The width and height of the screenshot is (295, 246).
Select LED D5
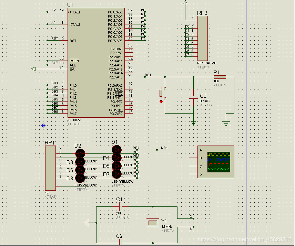point(116,166)
